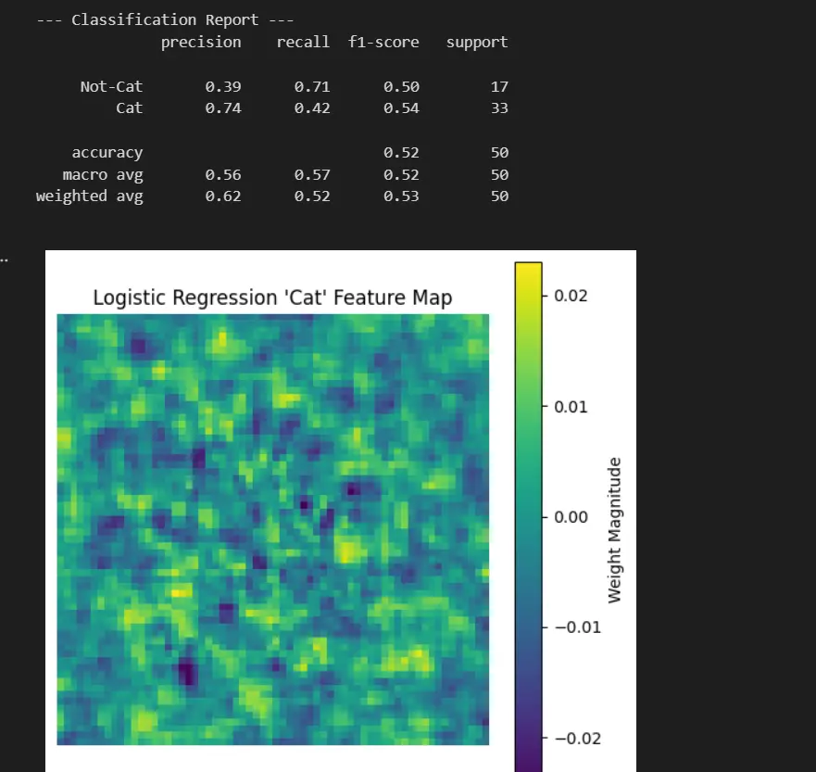Click weighted avg recall 0.52
Viewport: 816px width, 772px height.
pos(312,196)
